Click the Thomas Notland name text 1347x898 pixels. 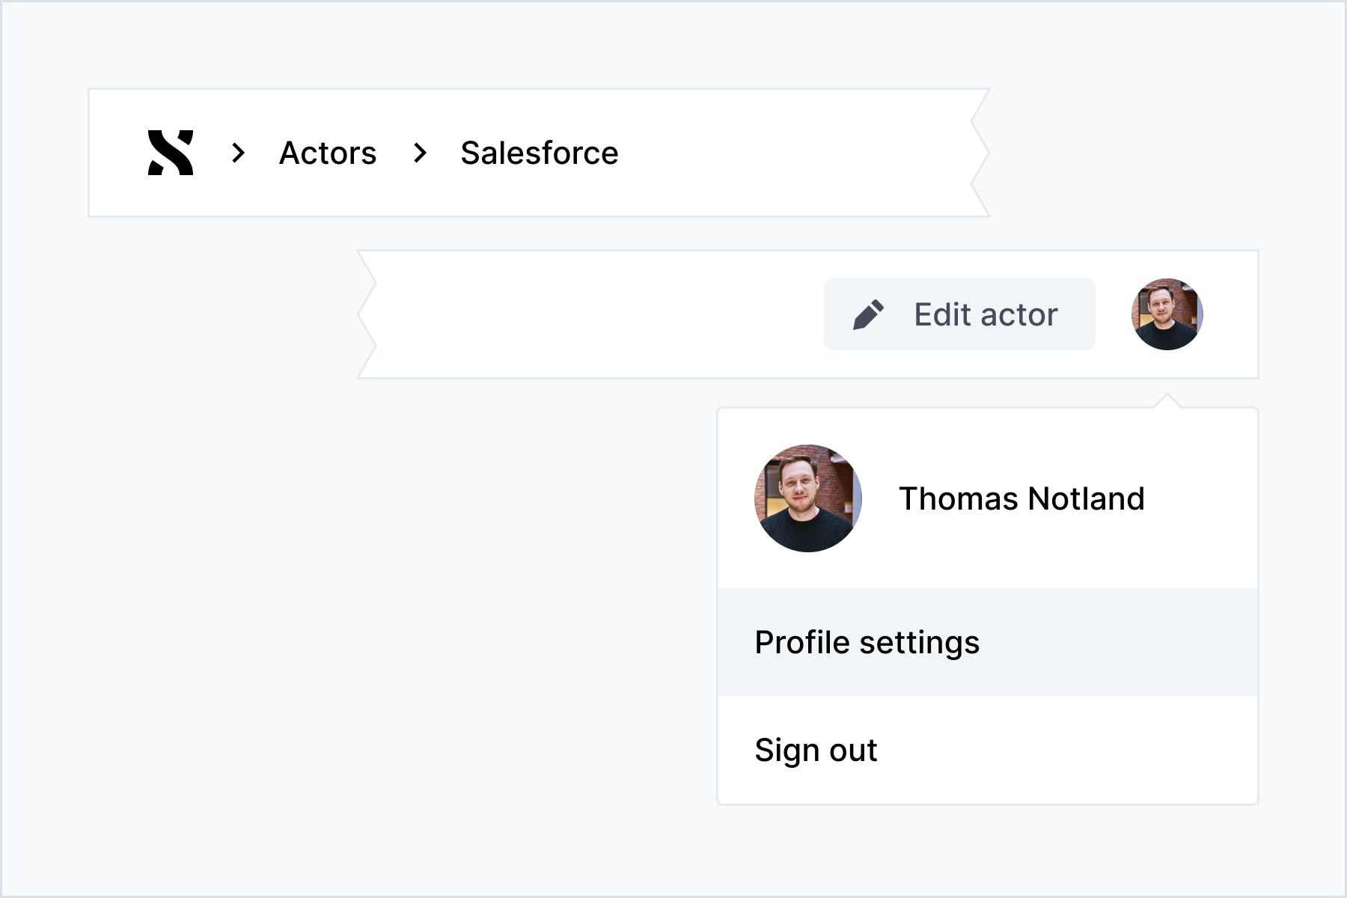[x=1021, y=498]
